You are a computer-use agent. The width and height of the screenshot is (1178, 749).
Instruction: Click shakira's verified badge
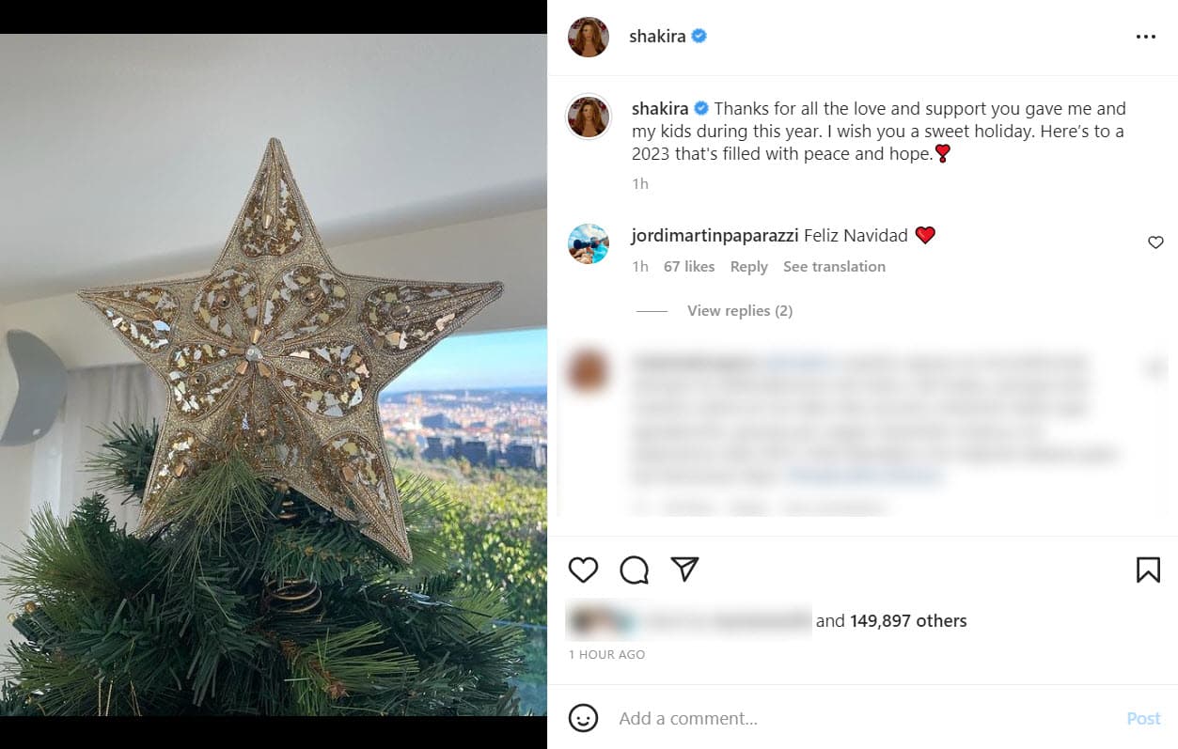coord(699,36)
